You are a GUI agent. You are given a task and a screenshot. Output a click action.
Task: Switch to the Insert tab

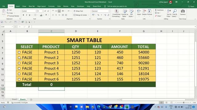[x=18, y=6]
